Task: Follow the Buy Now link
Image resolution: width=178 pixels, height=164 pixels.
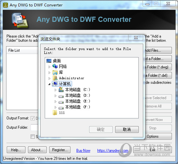Action: pyautogui.click(x=83, y=151)
